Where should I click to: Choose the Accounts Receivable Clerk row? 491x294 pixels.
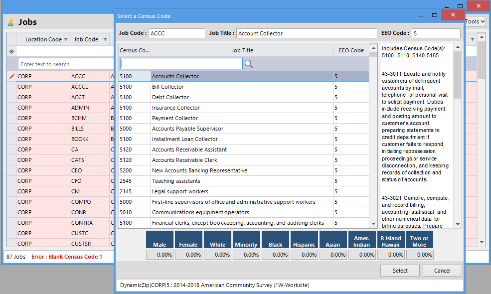click(x=242, y=160)
